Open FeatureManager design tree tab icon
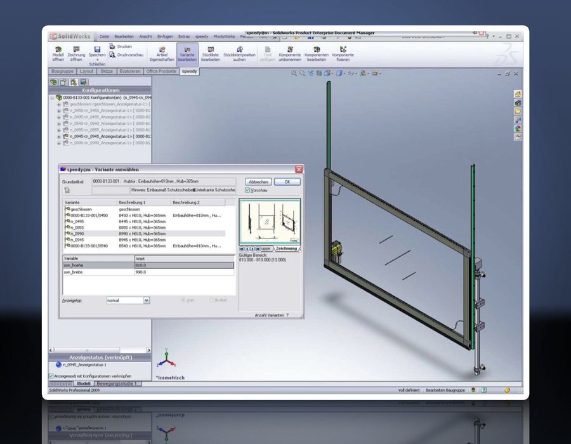This screenshot has width=571, height=444. click(53, 82)
